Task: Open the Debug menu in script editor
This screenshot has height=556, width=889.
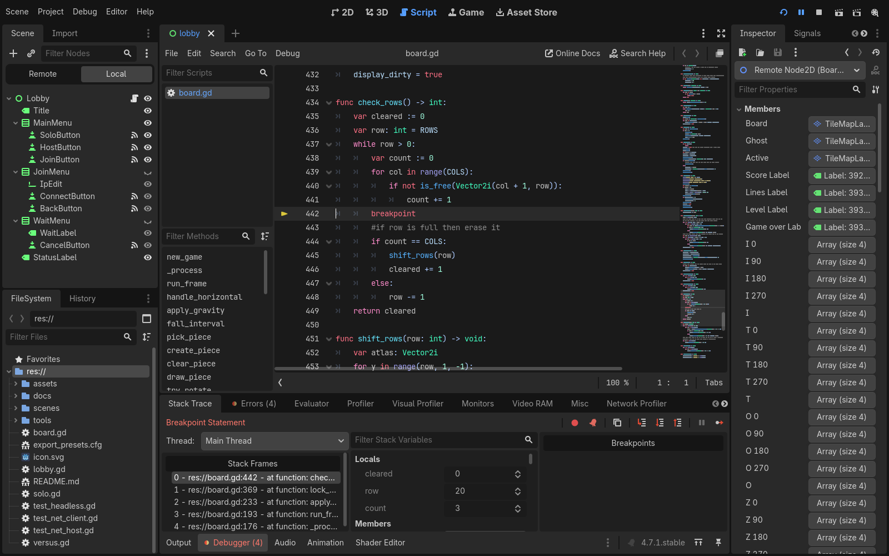Action: (x=287, y=53)
